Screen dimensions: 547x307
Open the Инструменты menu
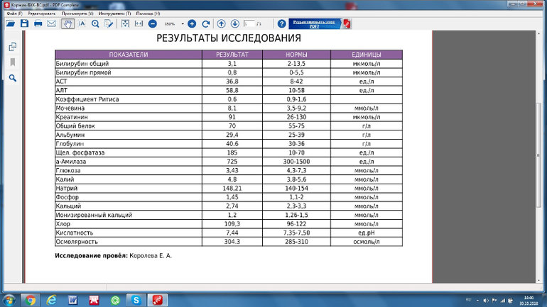pos(114,13)
